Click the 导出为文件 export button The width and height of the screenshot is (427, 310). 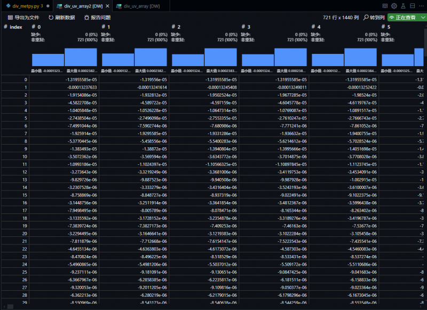pos(23,18)
